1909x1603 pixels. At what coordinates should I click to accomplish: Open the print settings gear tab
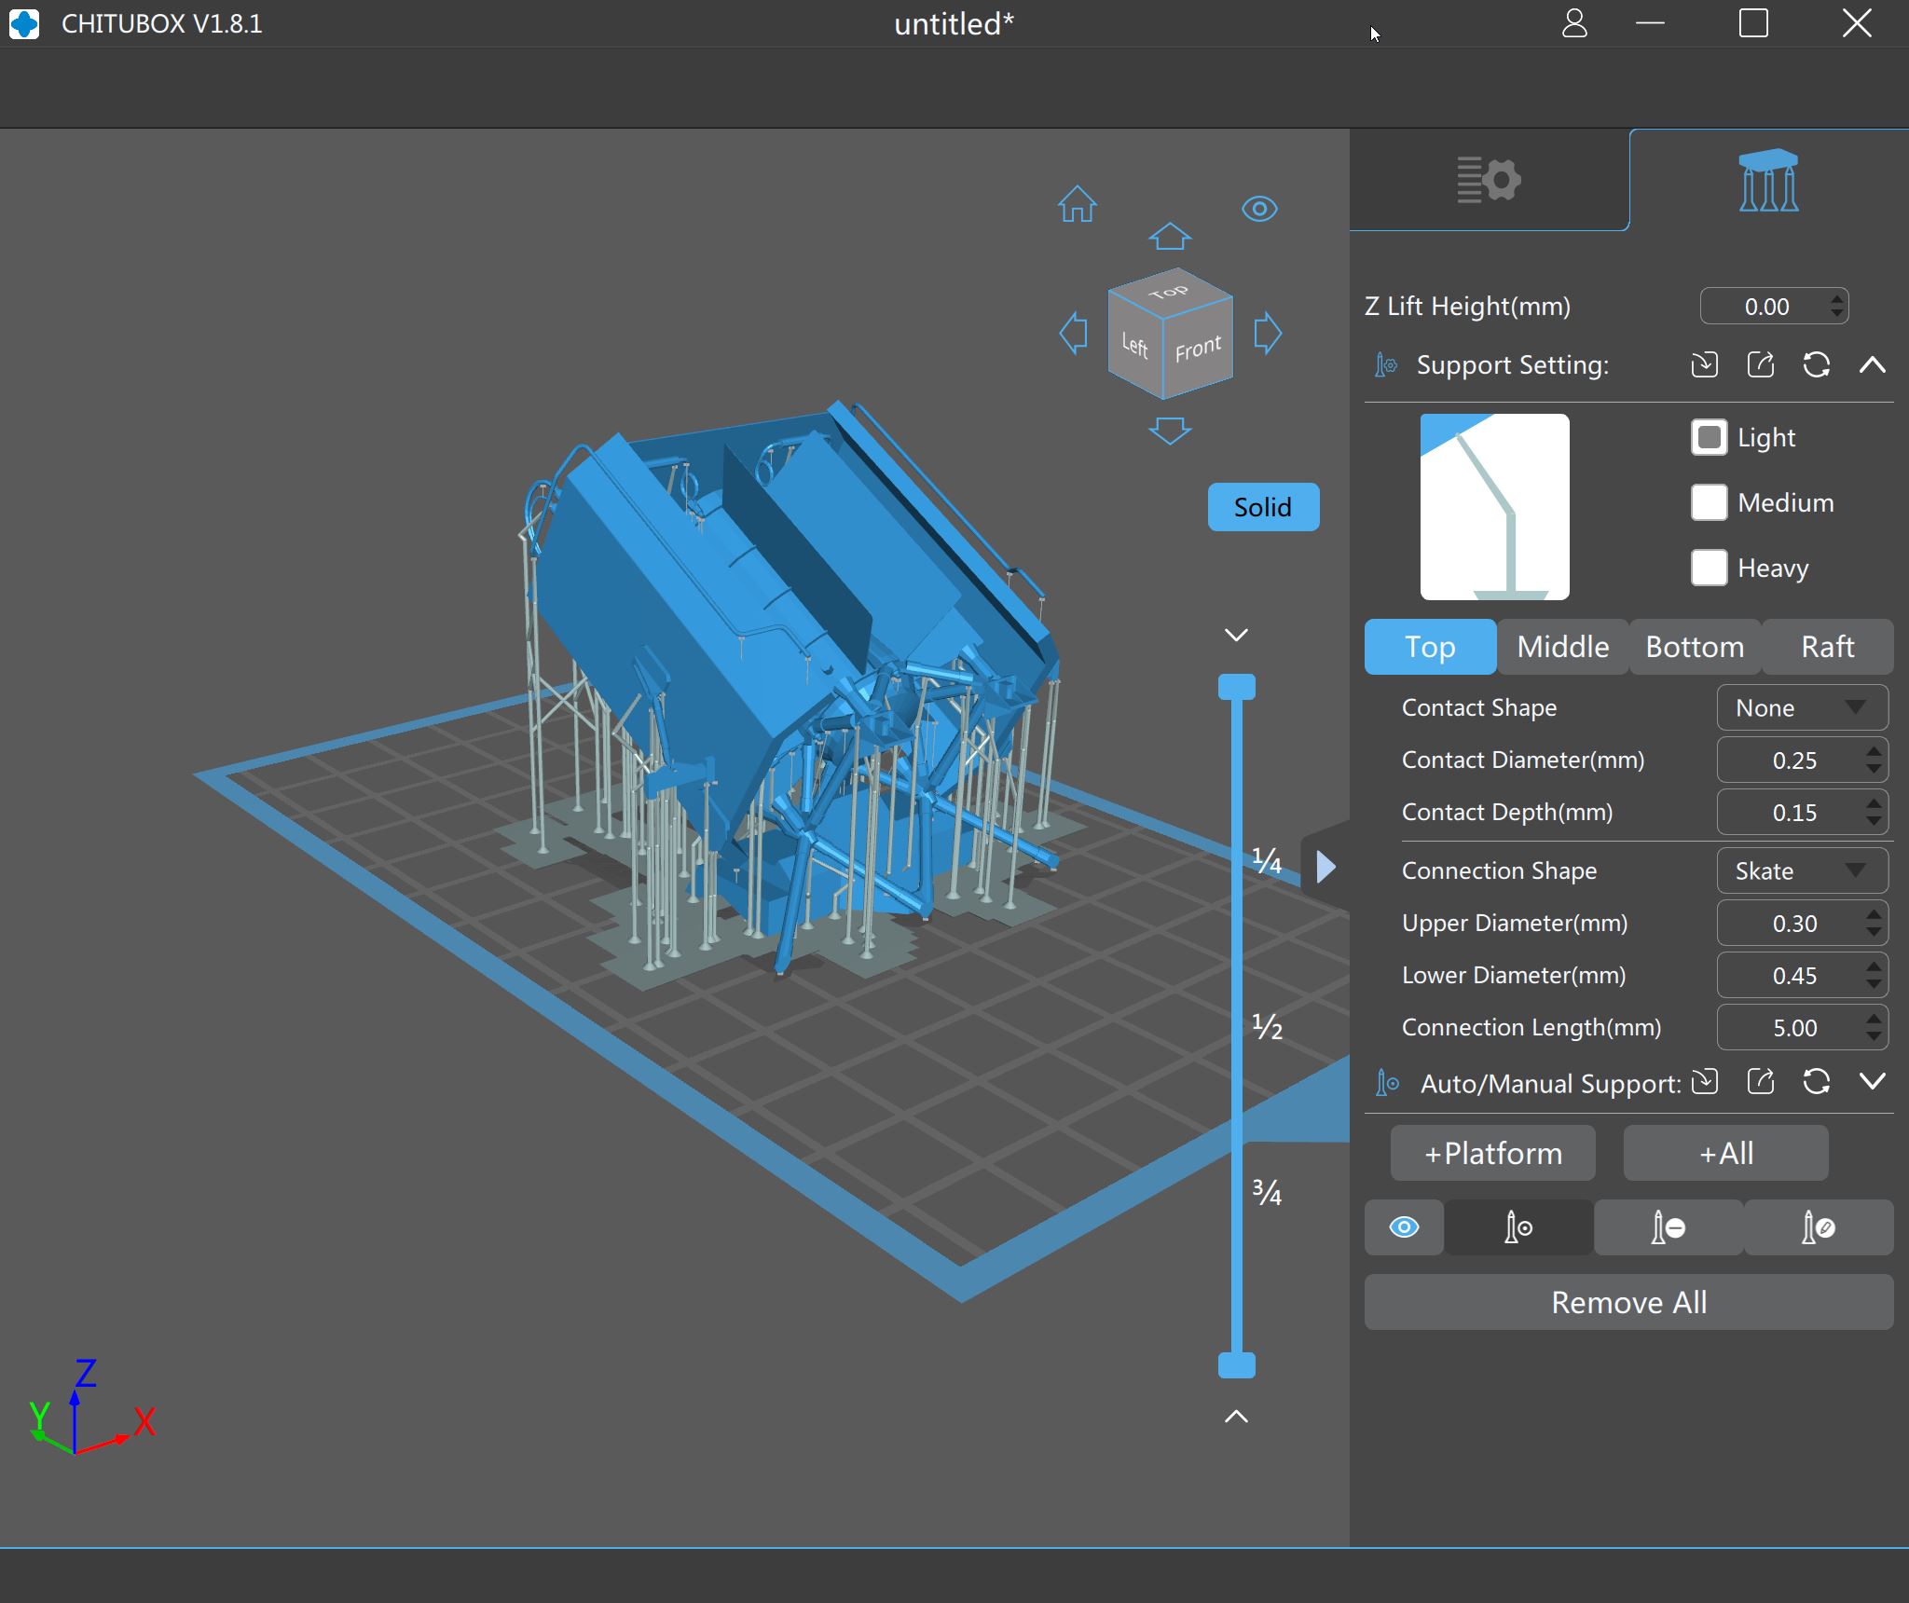click(1489, 180)
